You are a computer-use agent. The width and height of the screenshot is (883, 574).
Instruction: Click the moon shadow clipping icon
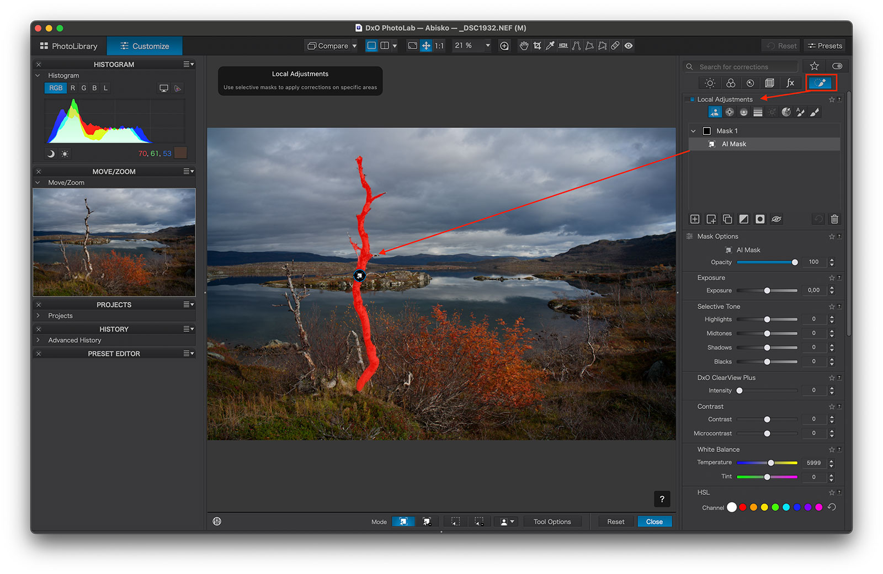[x=51, y=154]
